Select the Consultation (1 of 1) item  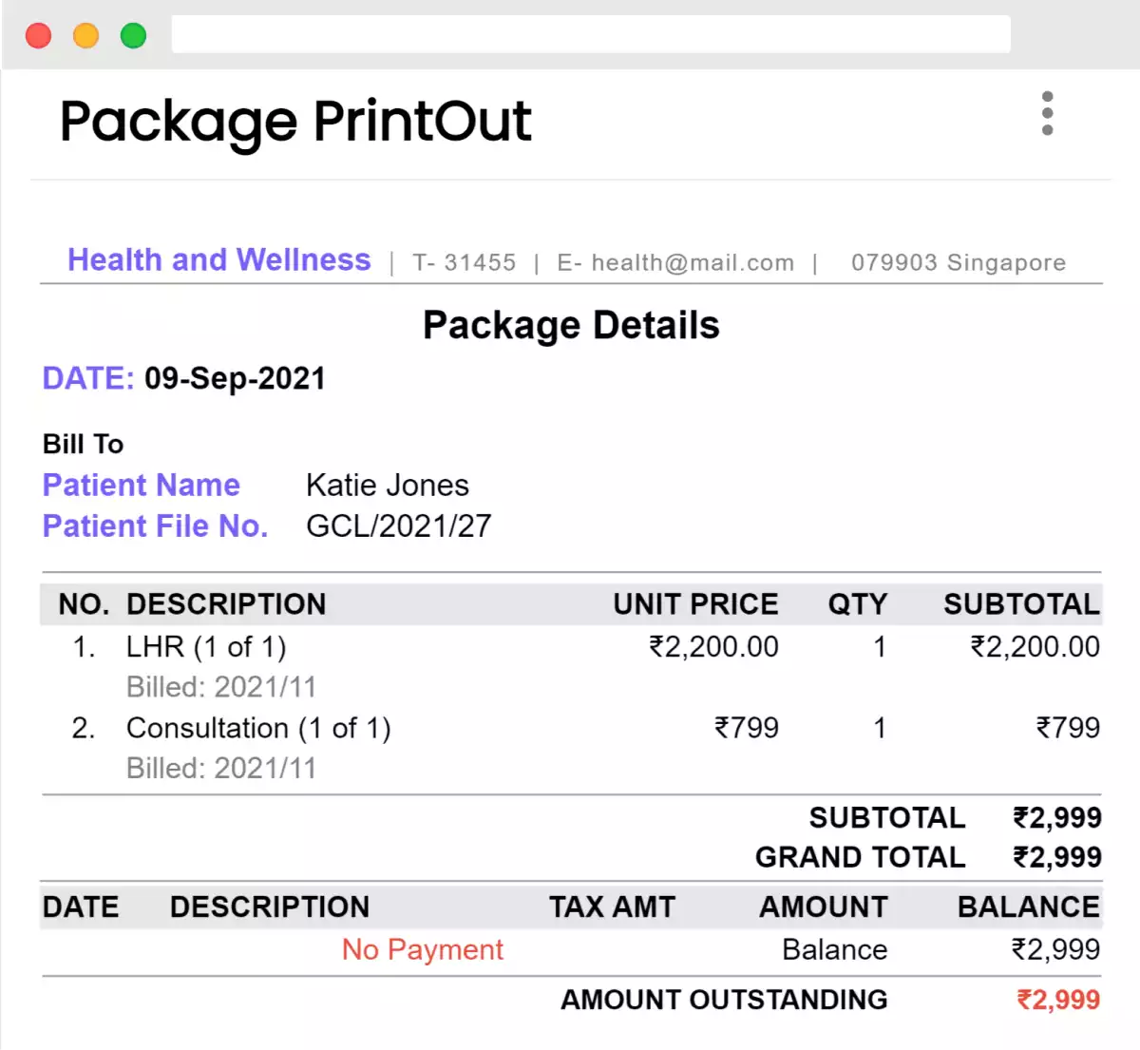click(x=258, y=728)
